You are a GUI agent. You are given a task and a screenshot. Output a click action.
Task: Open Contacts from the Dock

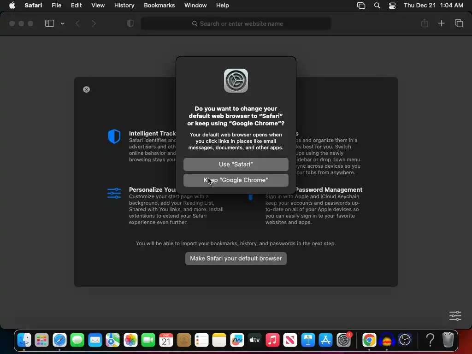coord(183,340)
